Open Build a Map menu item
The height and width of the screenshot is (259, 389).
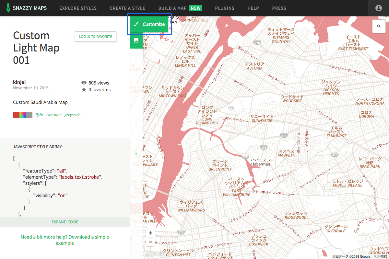point(180,8)
